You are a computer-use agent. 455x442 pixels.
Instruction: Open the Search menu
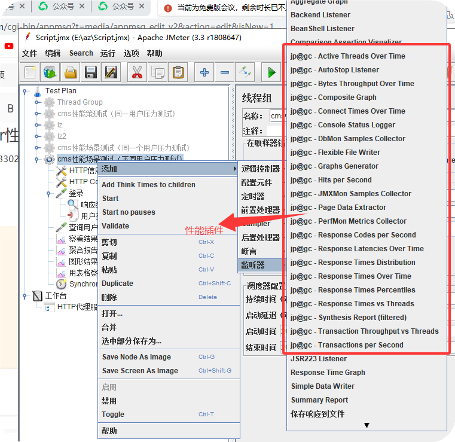coord(81,53)
